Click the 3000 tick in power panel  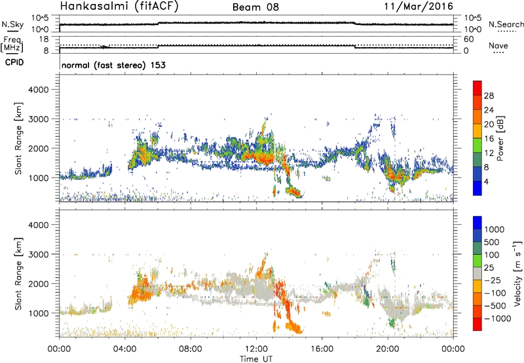click(x=39, y=119)
